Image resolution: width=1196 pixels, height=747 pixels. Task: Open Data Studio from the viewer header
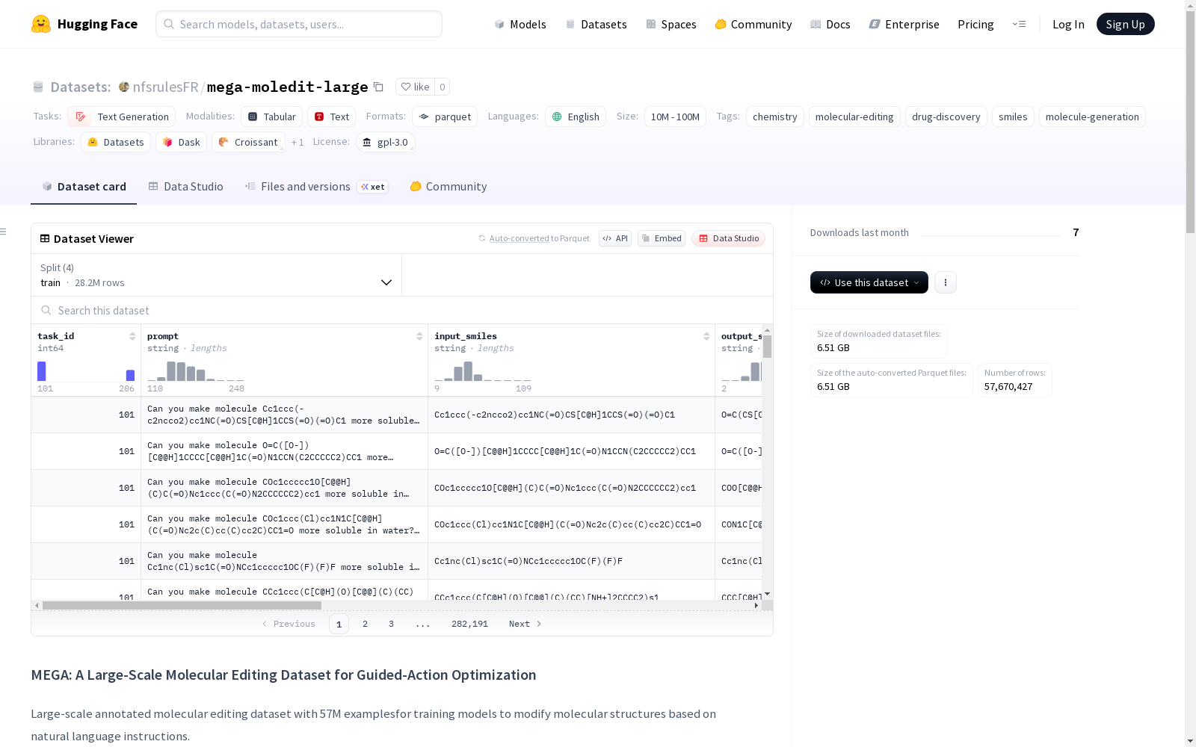point(728,238)
